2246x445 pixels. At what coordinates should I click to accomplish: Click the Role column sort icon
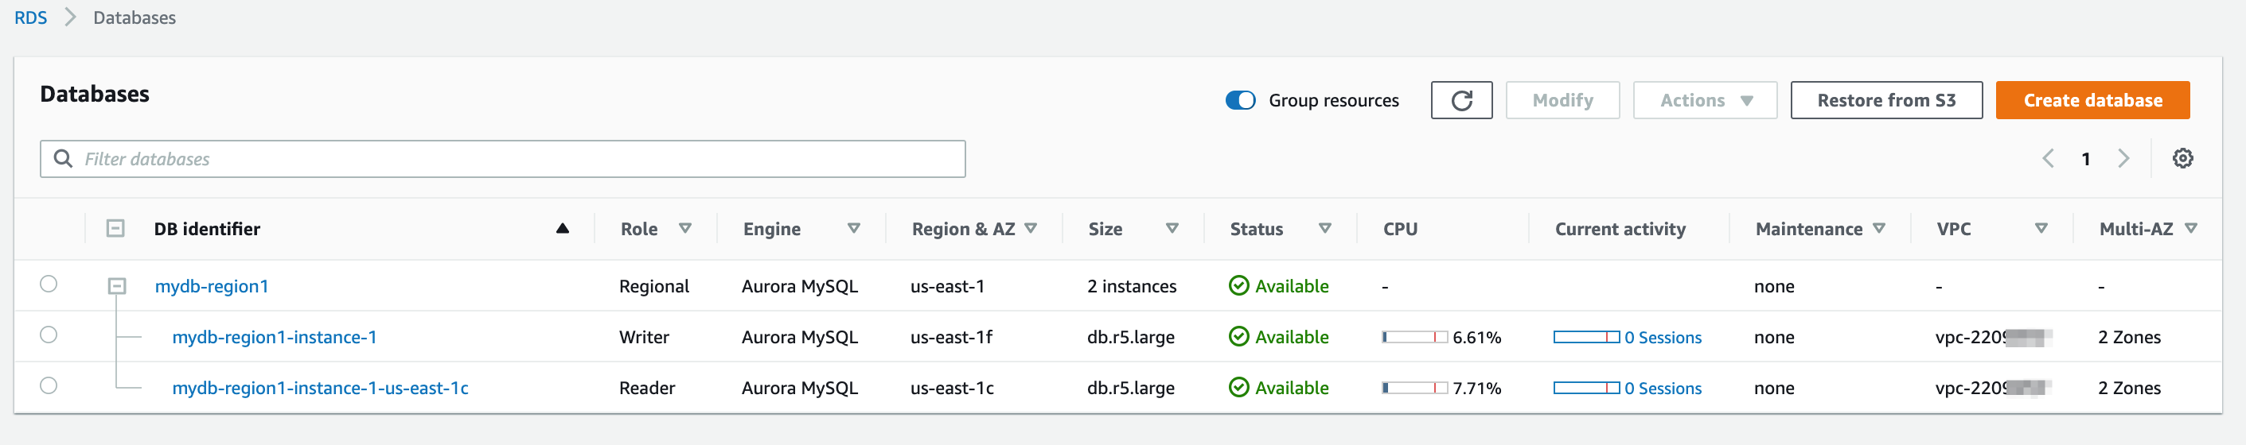click(685, 229)
